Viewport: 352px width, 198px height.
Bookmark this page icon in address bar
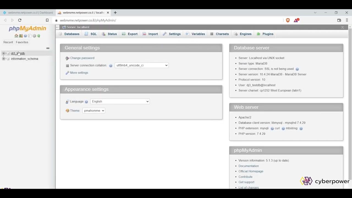click(x=47, y=20)
